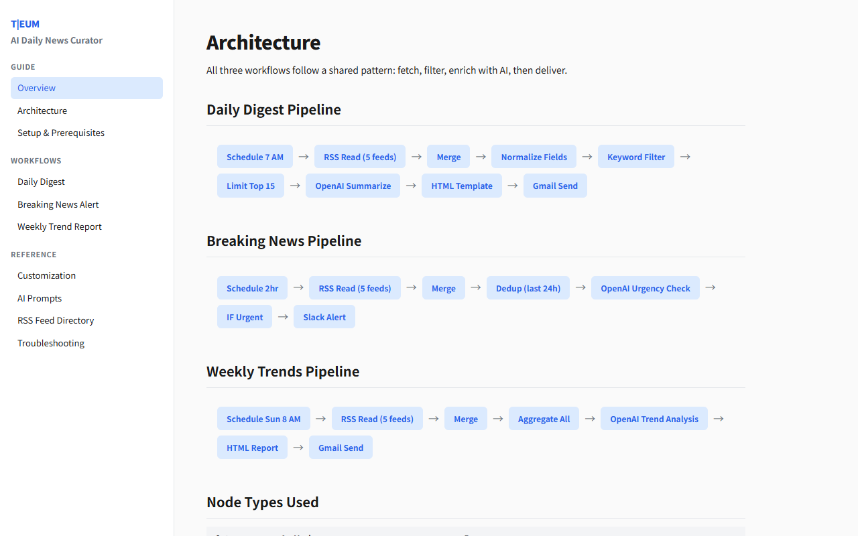This screenshot has height=536, width=858.
Task: Open the AI Prompts reference
Action: click(39, 298)
